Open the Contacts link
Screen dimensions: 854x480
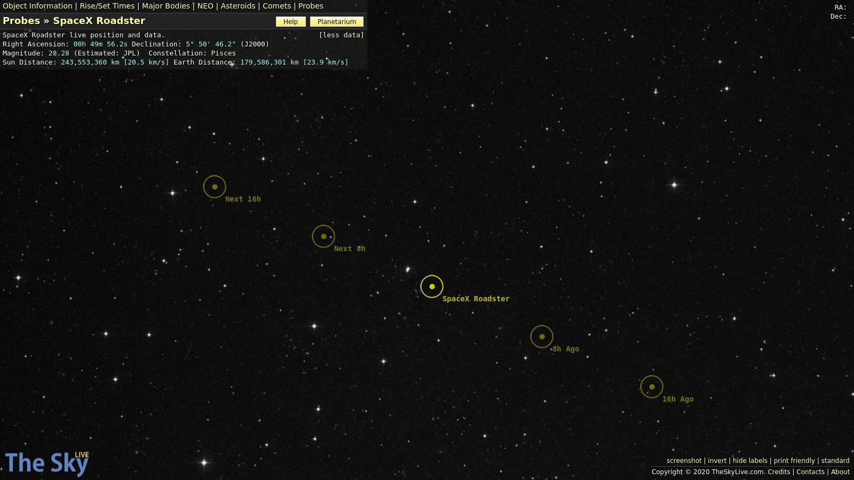(810, 472)
